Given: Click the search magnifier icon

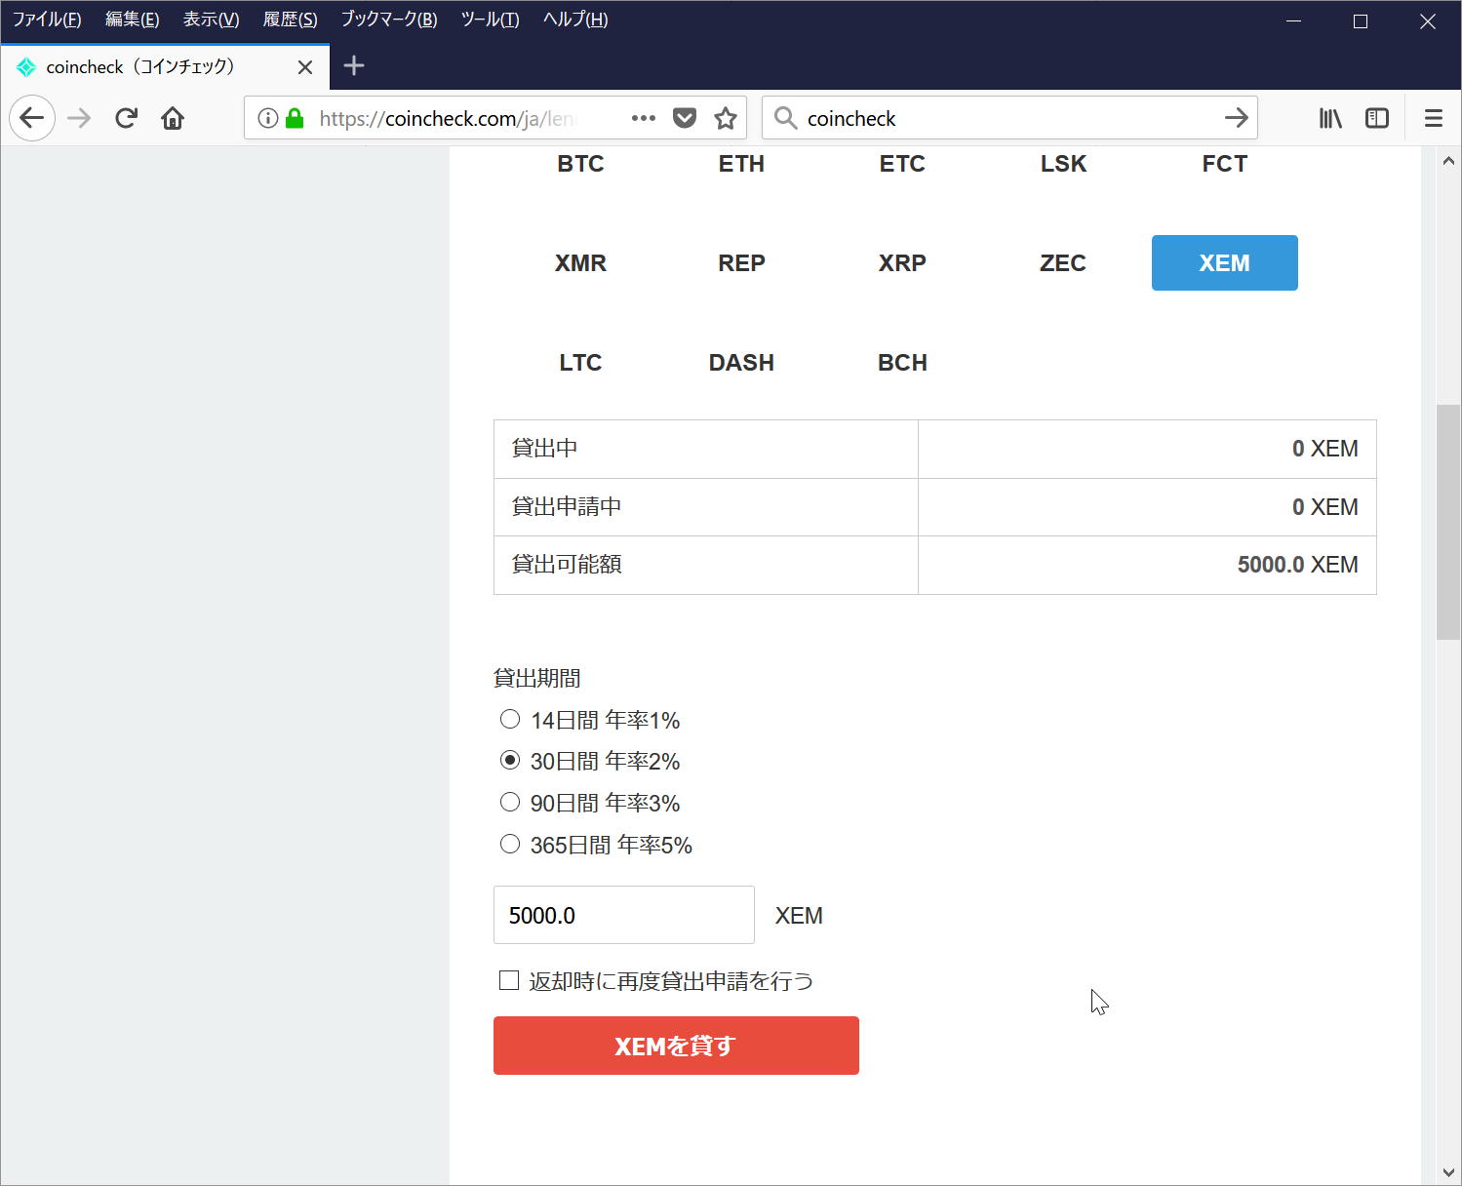Looking at the screenshot, I should pos(785,118).
